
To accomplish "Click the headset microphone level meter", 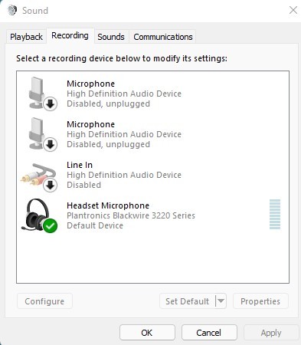I will pyautogui.click(x=275, y=214).
